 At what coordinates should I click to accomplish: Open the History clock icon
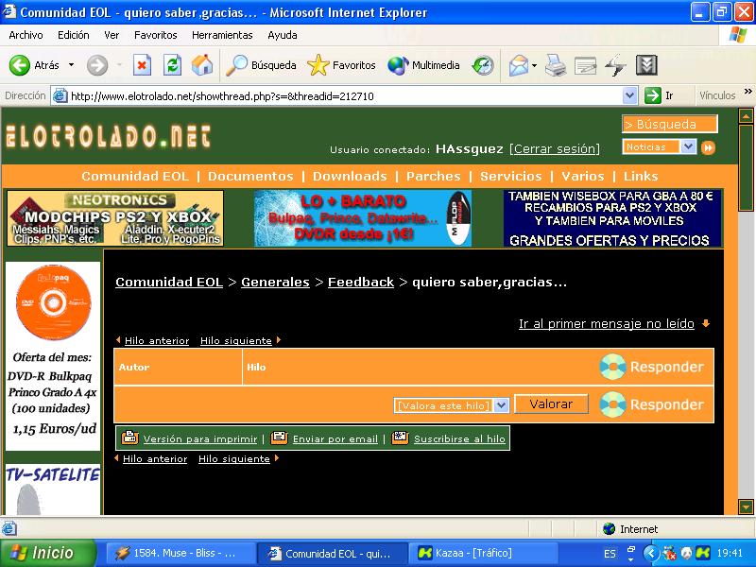[x=483, y=65]
